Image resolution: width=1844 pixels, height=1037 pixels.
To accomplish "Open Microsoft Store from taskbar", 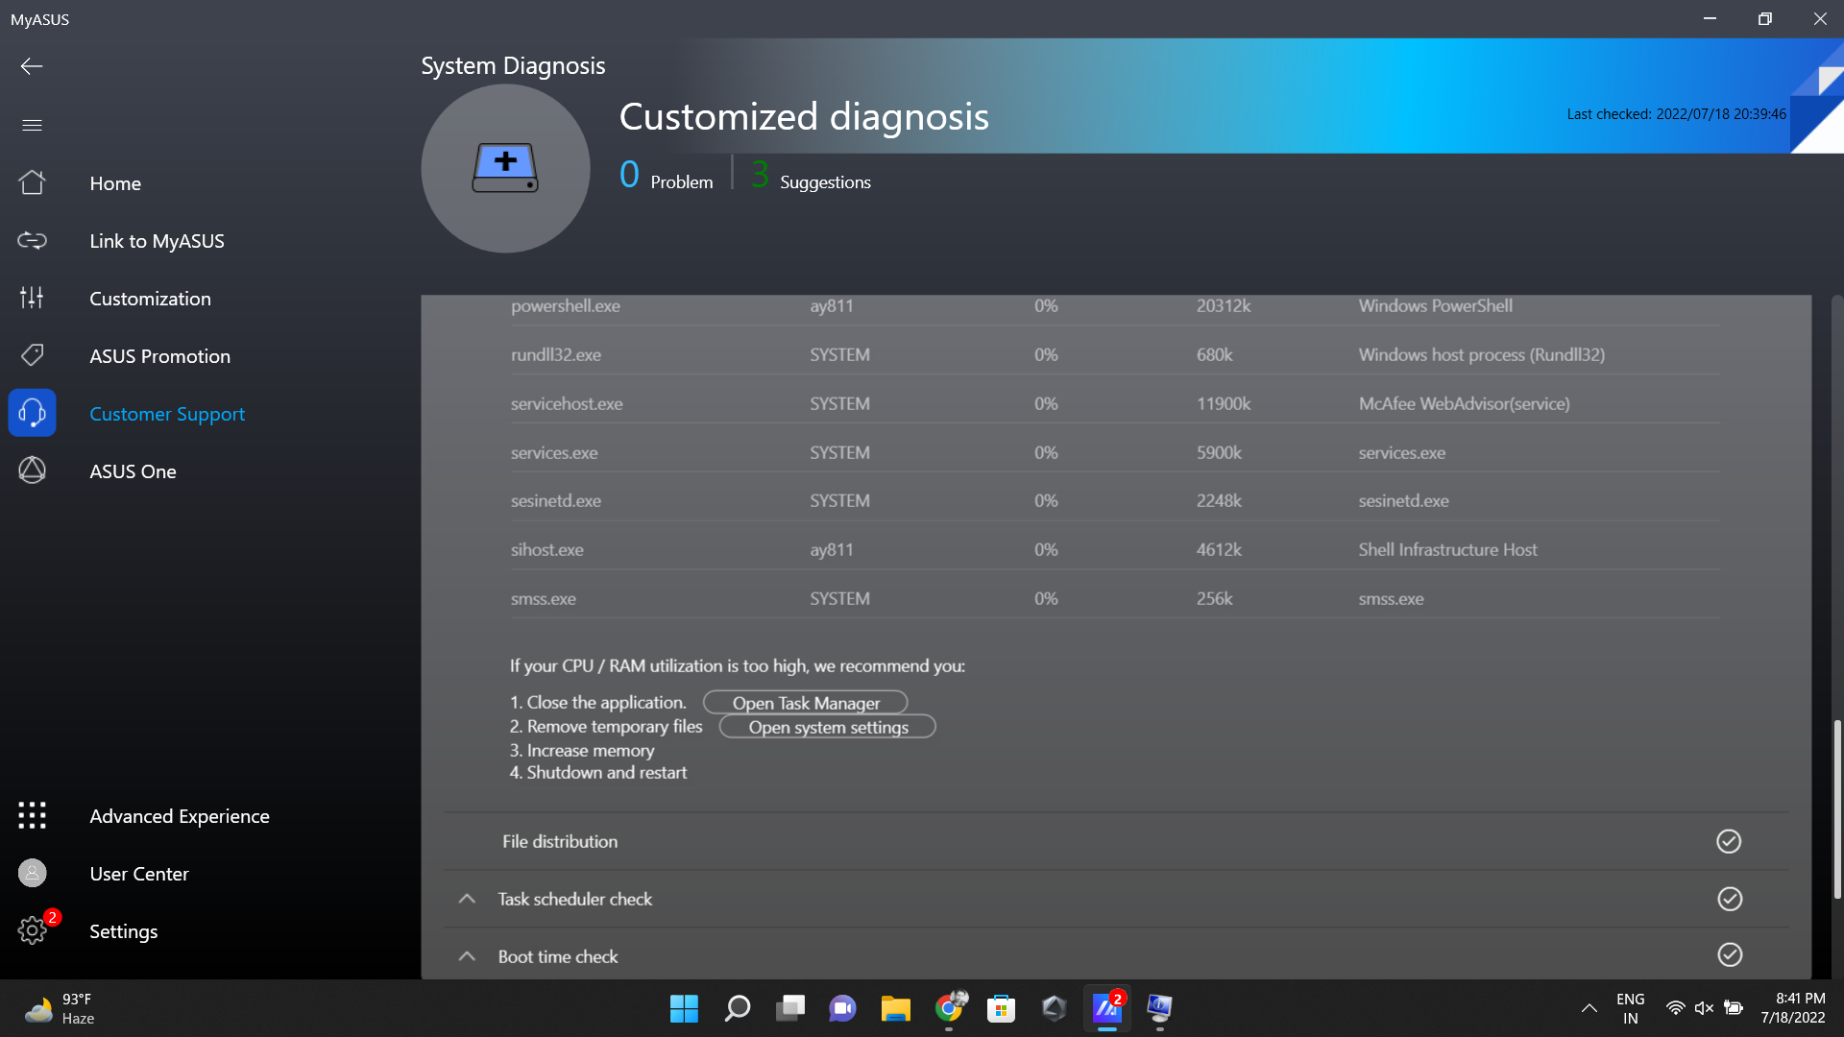I will click(x=1002, y=1008).
